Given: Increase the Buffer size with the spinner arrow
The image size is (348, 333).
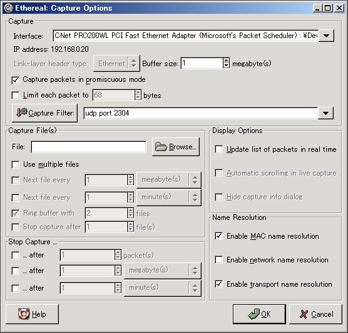Looking at the screenshot, I should 226,61.
